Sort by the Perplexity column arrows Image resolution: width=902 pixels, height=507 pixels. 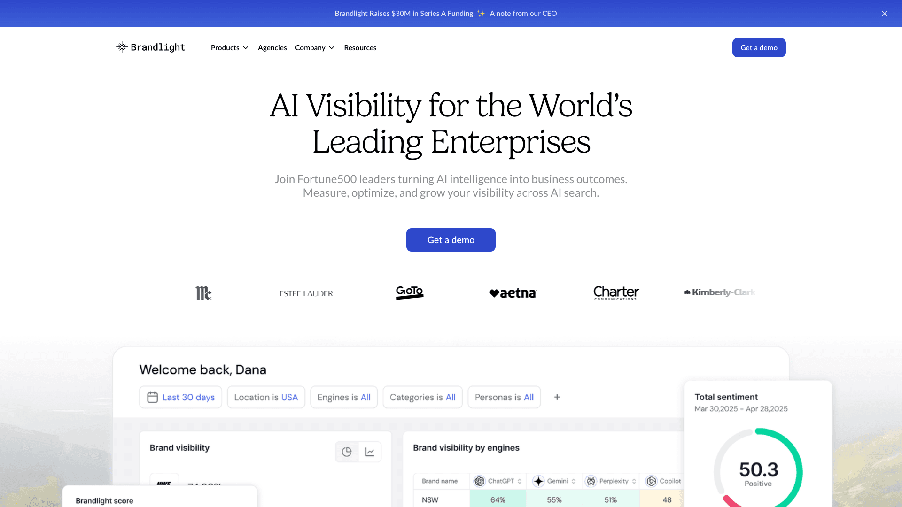pos(634,481)
